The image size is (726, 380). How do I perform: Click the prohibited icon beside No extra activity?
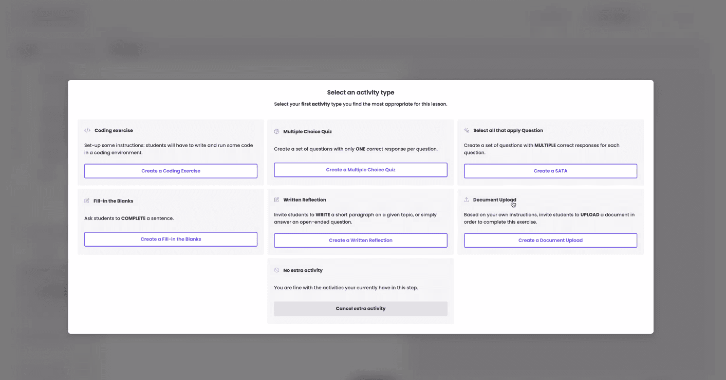pyautogui.click(x=276, y=270)
